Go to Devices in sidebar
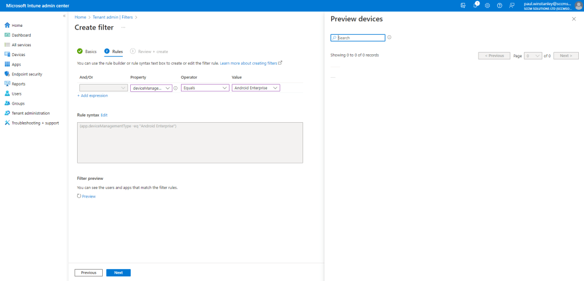Image resolution: width=584 pixels, height=281 pixels. click(18, 55)
